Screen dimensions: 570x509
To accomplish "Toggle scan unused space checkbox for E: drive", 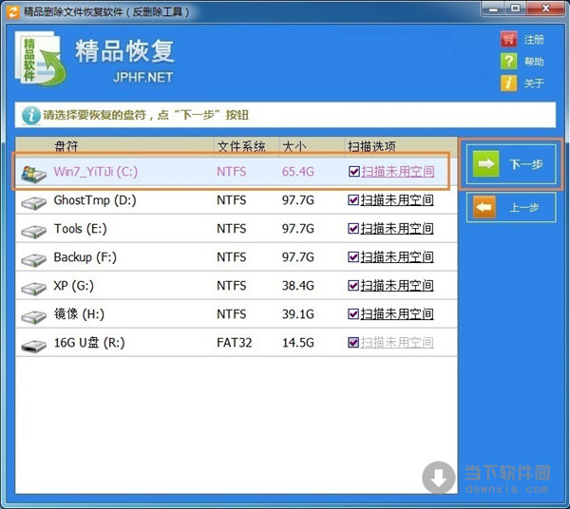I will (x=353, y=229).
